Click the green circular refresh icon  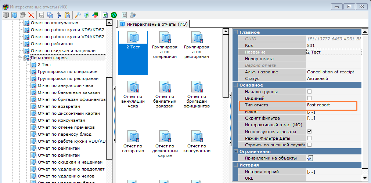114,15
